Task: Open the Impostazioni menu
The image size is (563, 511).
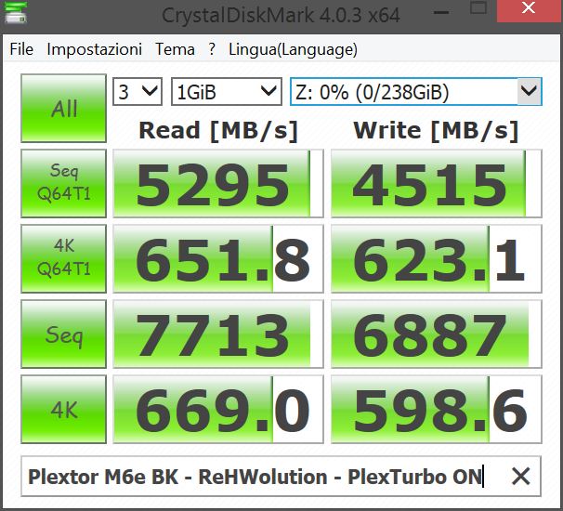Action: click(94, 49)
